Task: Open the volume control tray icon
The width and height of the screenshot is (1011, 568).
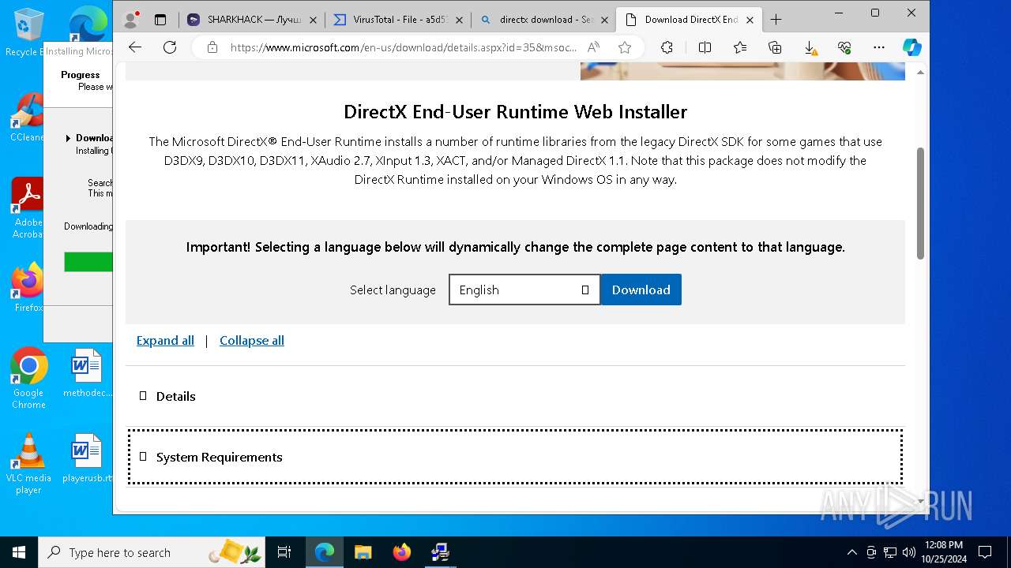Action: (909, 552)
